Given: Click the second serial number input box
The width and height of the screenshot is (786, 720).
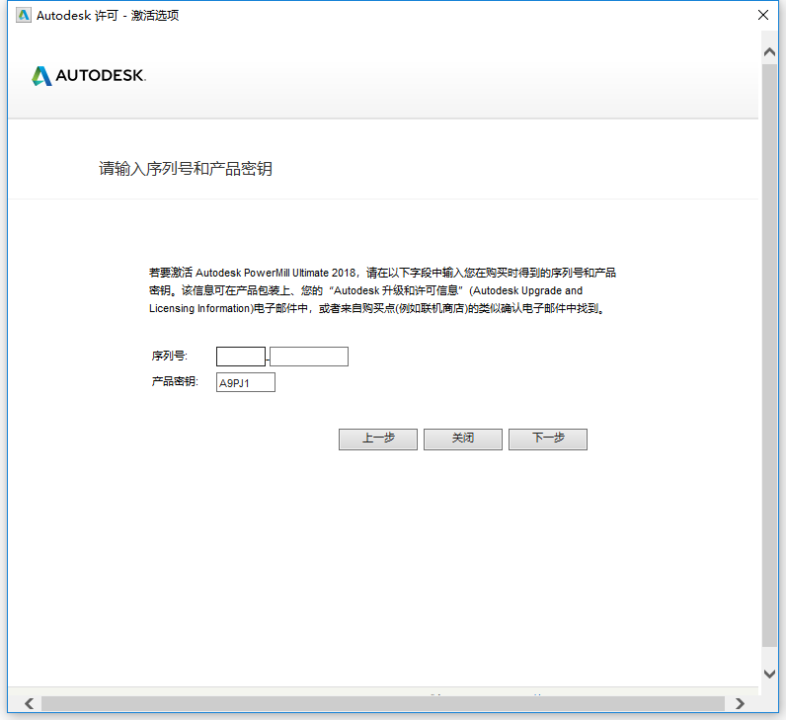Looking at the screenshot, I should (x=309, y=357).
